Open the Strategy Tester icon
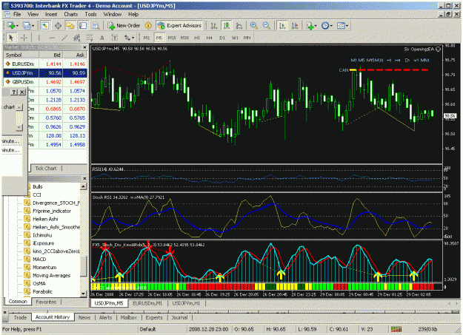Viewport: 463px width, 335px height. coord(96,26)
